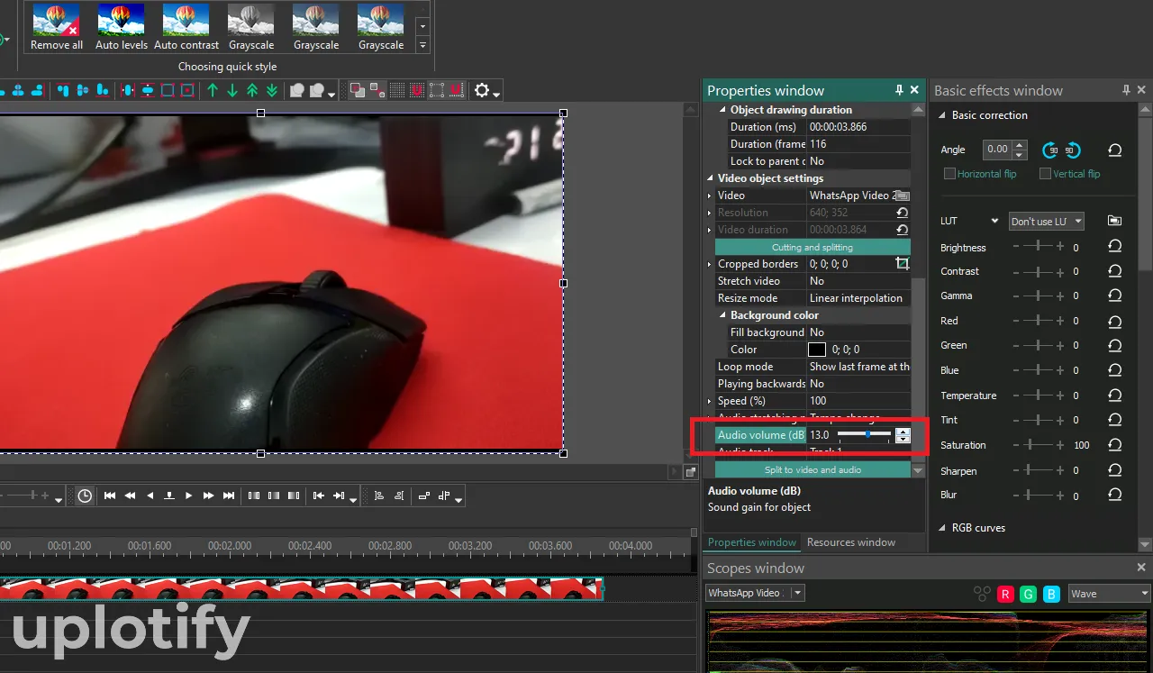This screenshot has height=673, width=1153.
Task: Switch to the Resources window tab
Action: point(851,542)
